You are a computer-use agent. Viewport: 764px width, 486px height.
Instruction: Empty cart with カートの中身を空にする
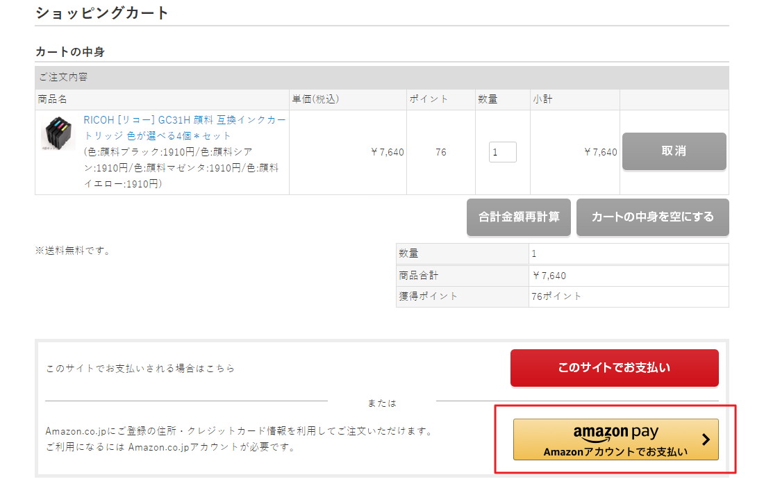[652, 217]
